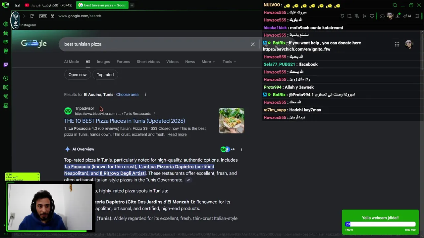The height and width of the screenshot is (238, 424).
Task: Open GX Corner gamepad icon in tab bar
Action: pos(18,5)
